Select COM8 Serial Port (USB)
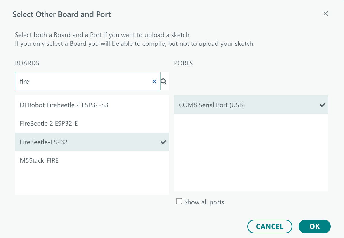344x238 pixels. point(212,105)
